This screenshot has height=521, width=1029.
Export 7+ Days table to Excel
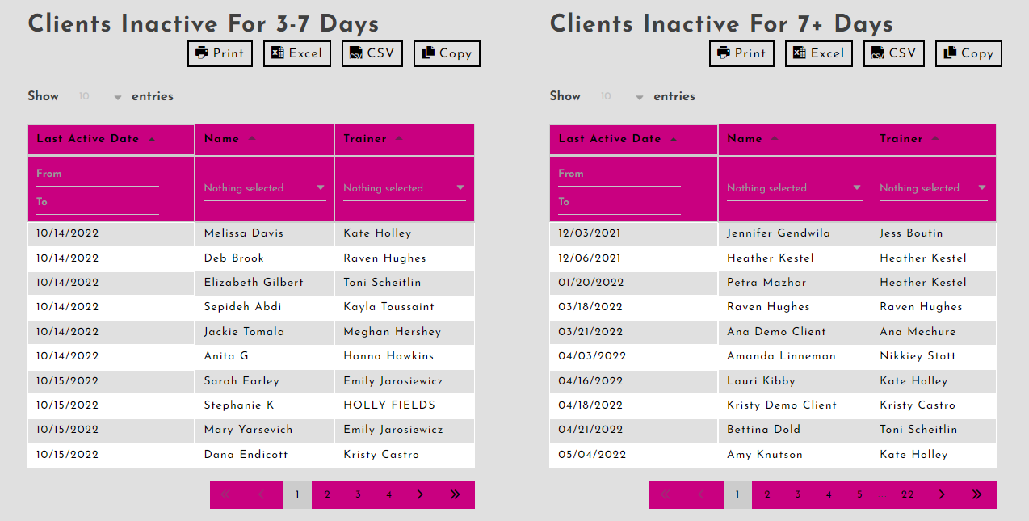tap(818, 54)
